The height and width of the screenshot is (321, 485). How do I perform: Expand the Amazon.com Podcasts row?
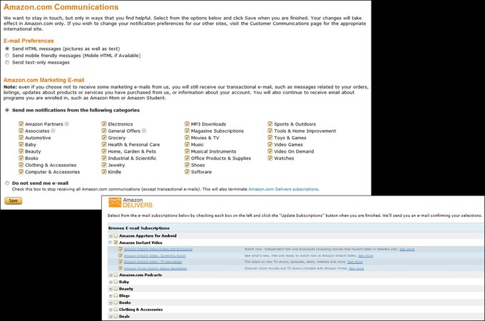111,275
